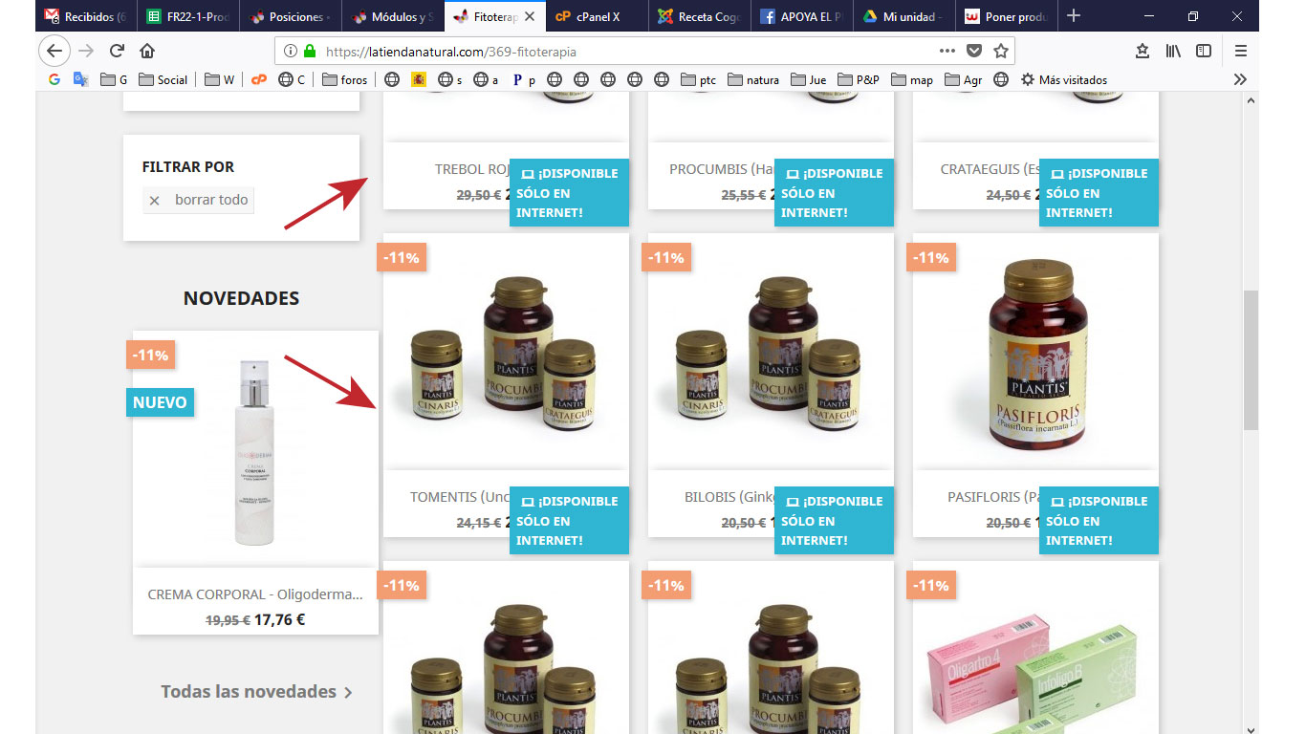The image size is (1306, 734).
Task: Switch to the Mi unidad Drive tab
Action: pyautogui.click(x=904, y=16)
